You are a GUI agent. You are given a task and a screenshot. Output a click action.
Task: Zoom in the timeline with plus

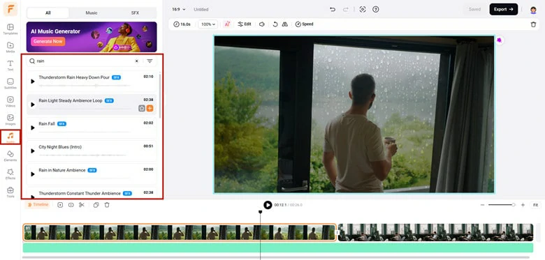[523, 205]
